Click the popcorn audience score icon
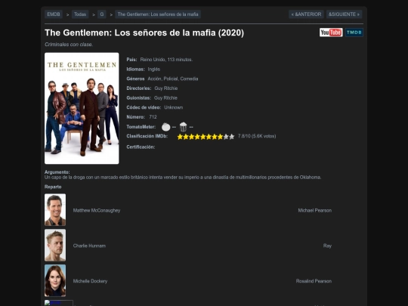Viewport: 408px width, 306px height. click(183, 127)
